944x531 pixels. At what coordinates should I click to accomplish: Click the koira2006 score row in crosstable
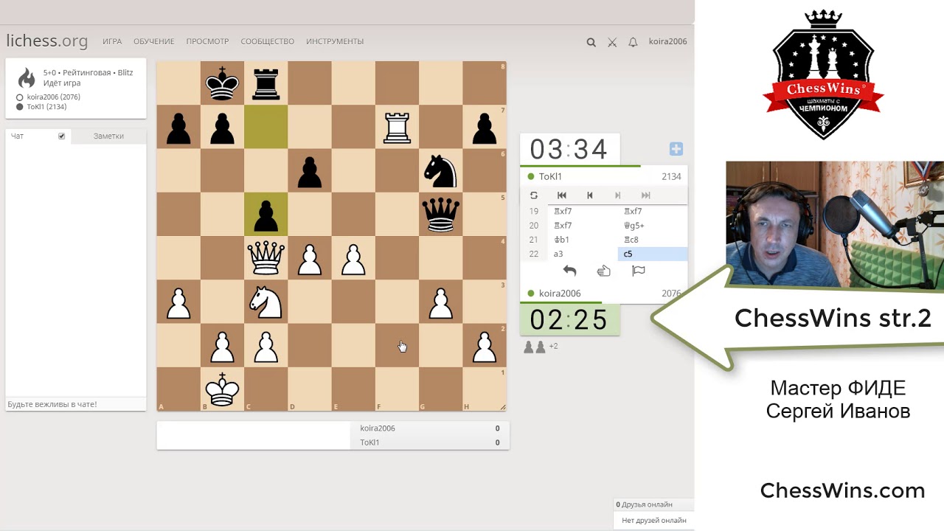click(430, 428)
